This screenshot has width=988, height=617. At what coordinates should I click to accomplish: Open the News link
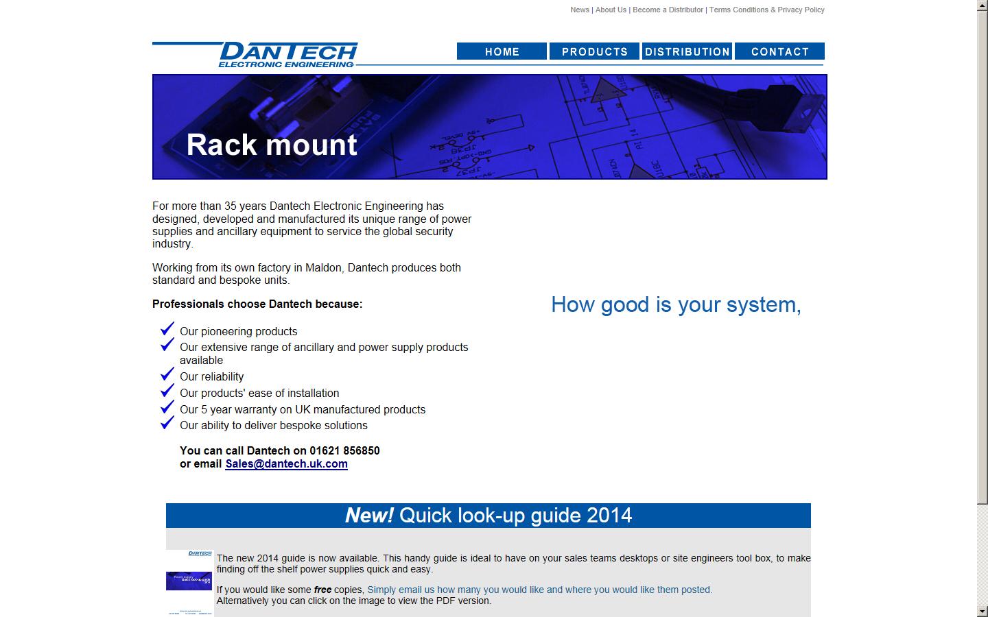580,10
